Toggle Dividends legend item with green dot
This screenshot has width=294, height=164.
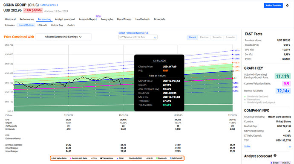click(x=161, y=158)
